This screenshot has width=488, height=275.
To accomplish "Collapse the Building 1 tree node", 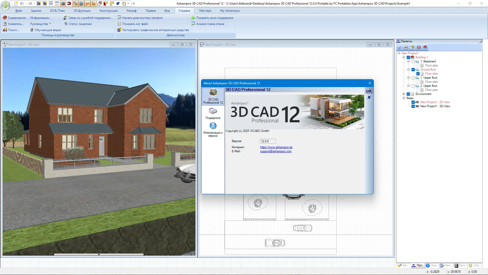I will pyautogui.click(x=404, y=57).
